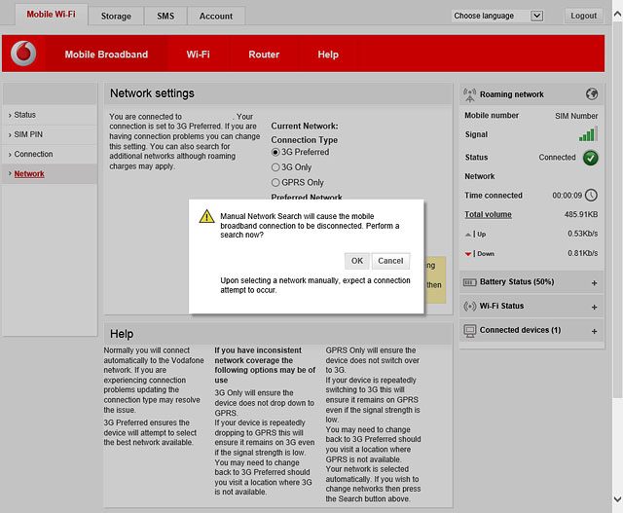Click the Wi-Fi Status signal icon
This screenshot has width=623, height=513.
(x=469, y=307)
